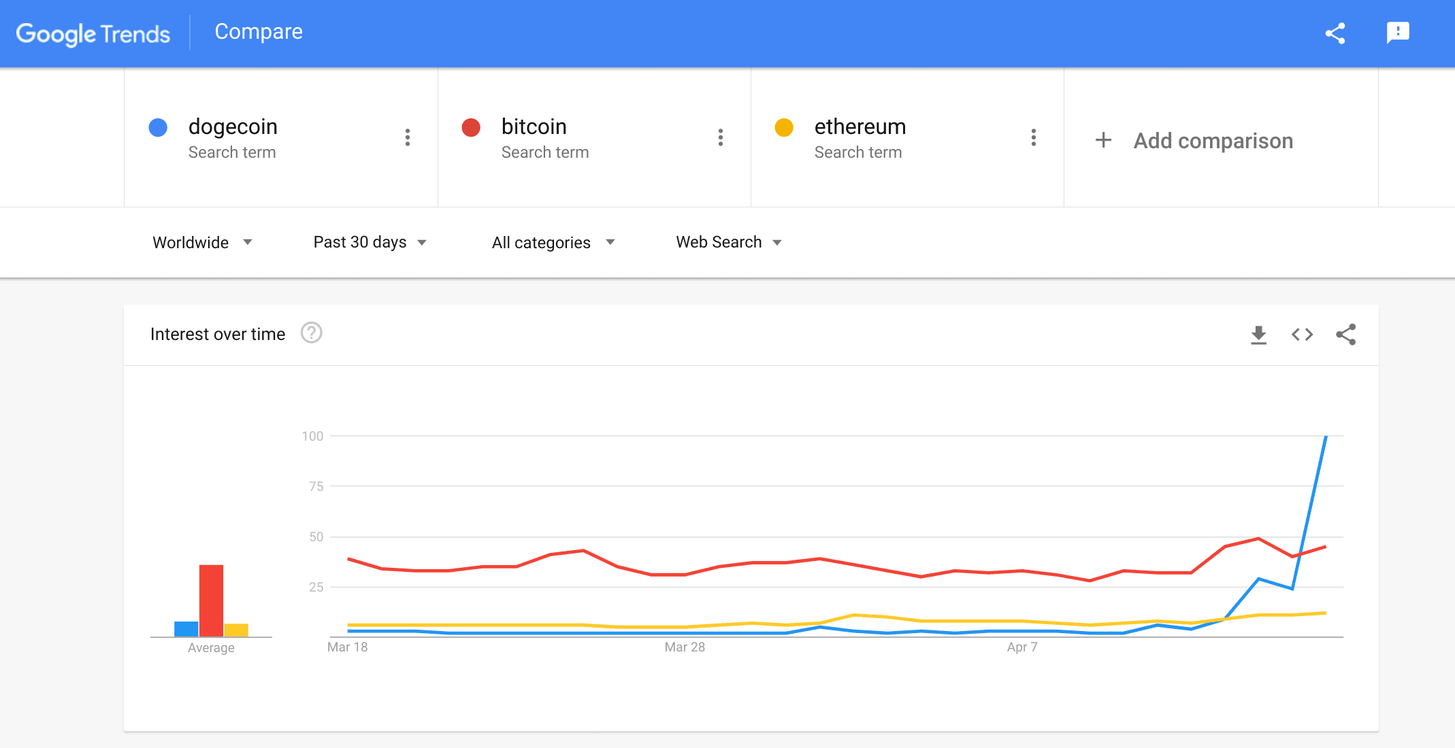Share the Interest over time chart
The width and height of the screenshot is (1455, 748).
(x=1345, y=335)
